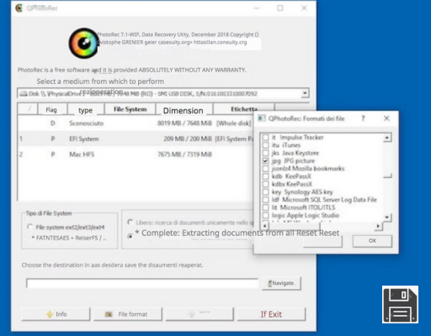Check the kdb KeePassX checkbox

point(265,176)
